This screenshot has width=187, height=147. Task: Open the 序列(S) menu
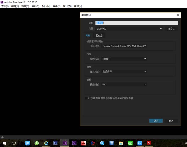[x=35, y=6]
